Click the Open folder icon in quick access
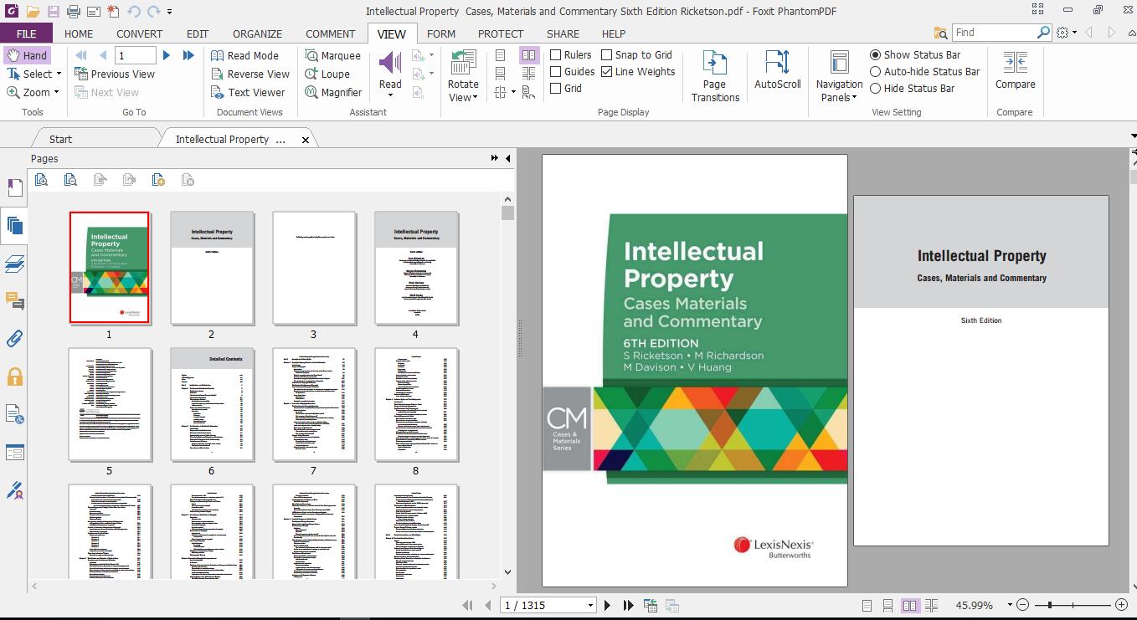This screenshot has height=620, width=1137. 33,12
